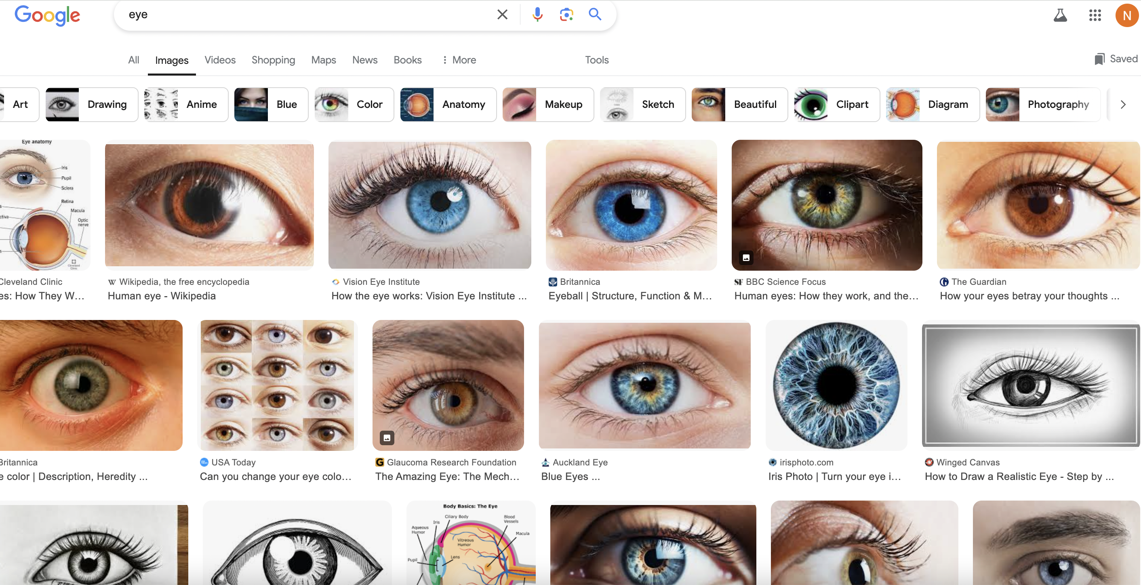This screenshot has height=585, width=1141.
Task: Open Search Labs via the flask icon
Action: tap(1060, 15)
